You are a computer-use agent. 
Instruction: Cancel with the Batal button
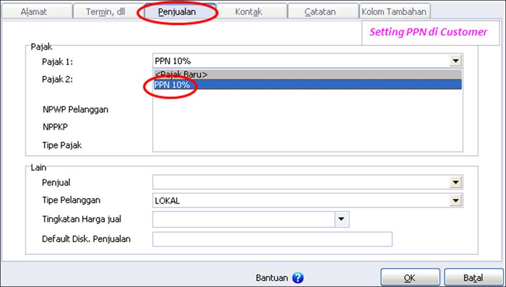[x=473, y=278]
